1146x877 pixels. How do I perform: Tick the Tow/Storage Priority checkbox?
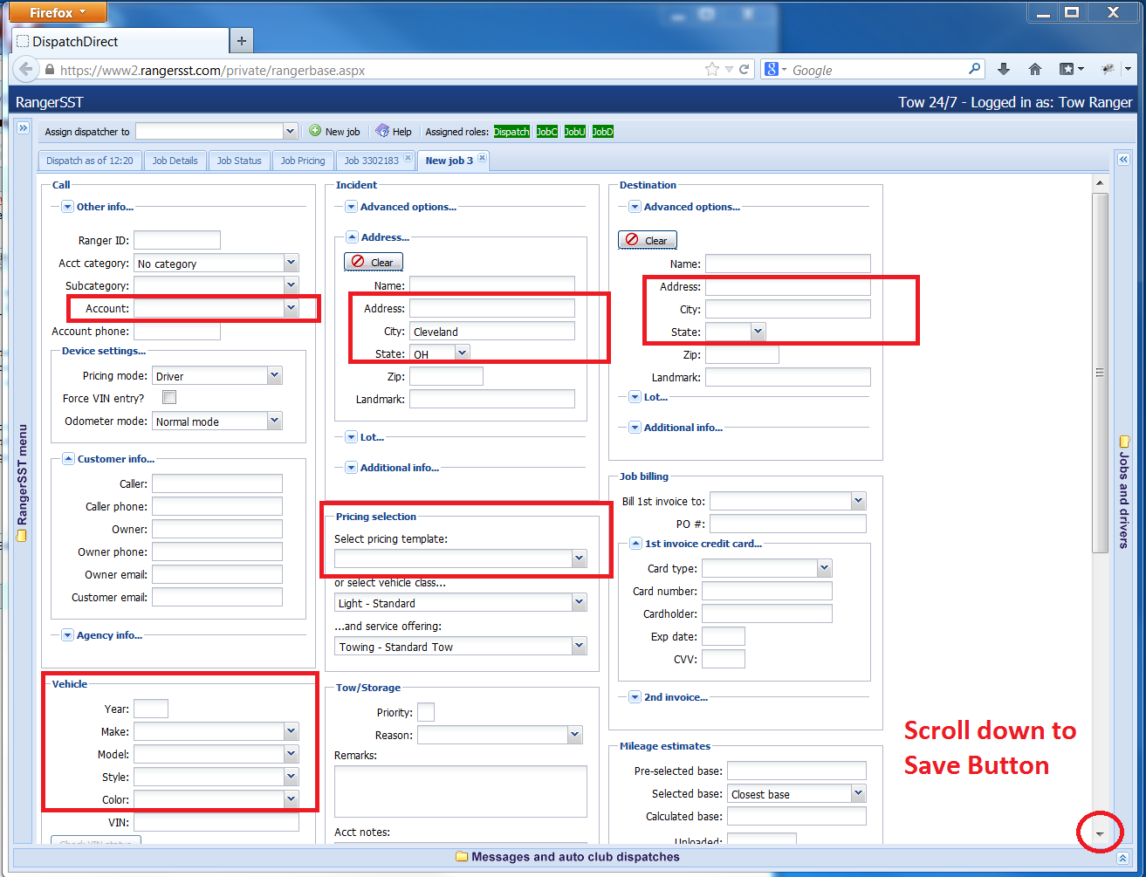[426, 712]
